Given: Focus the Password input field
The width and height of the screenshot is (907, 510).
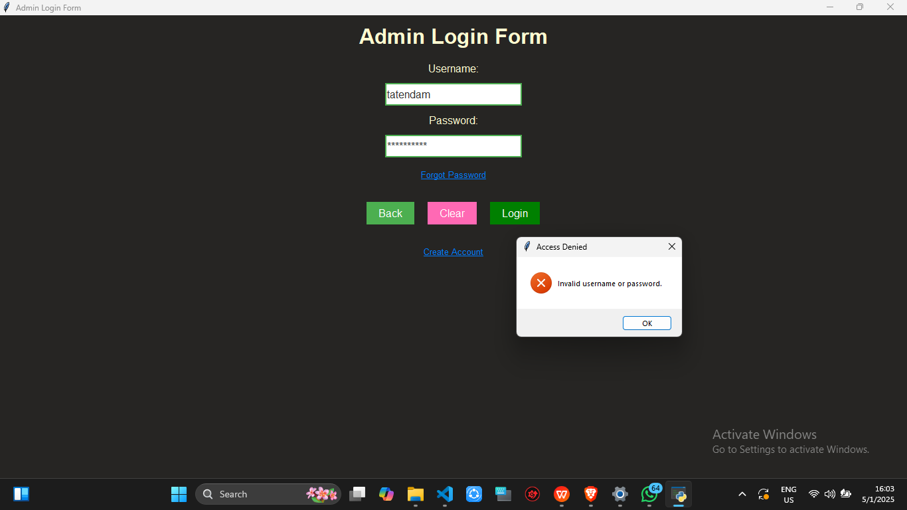Looking at the screenshot, I should click(453, 146).
